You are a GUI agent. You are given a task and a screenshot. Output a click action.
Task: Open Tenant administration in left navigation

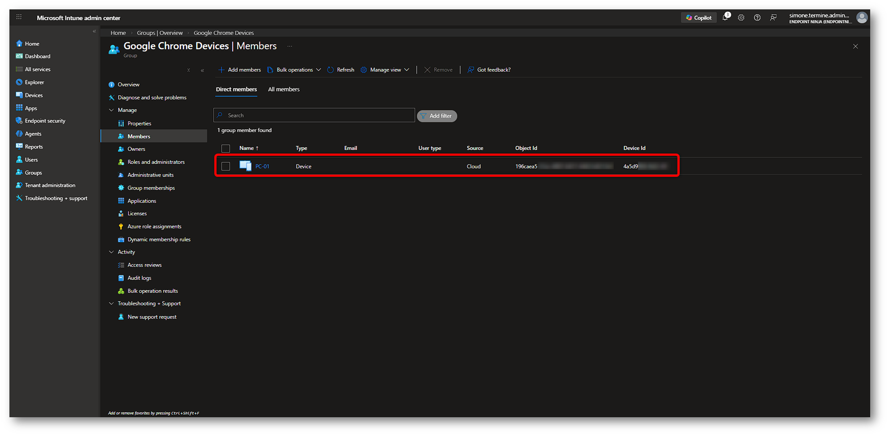51,185
